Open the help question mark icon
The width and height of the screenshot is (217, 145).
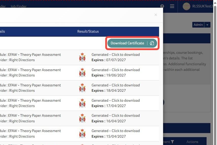(162, 6)
